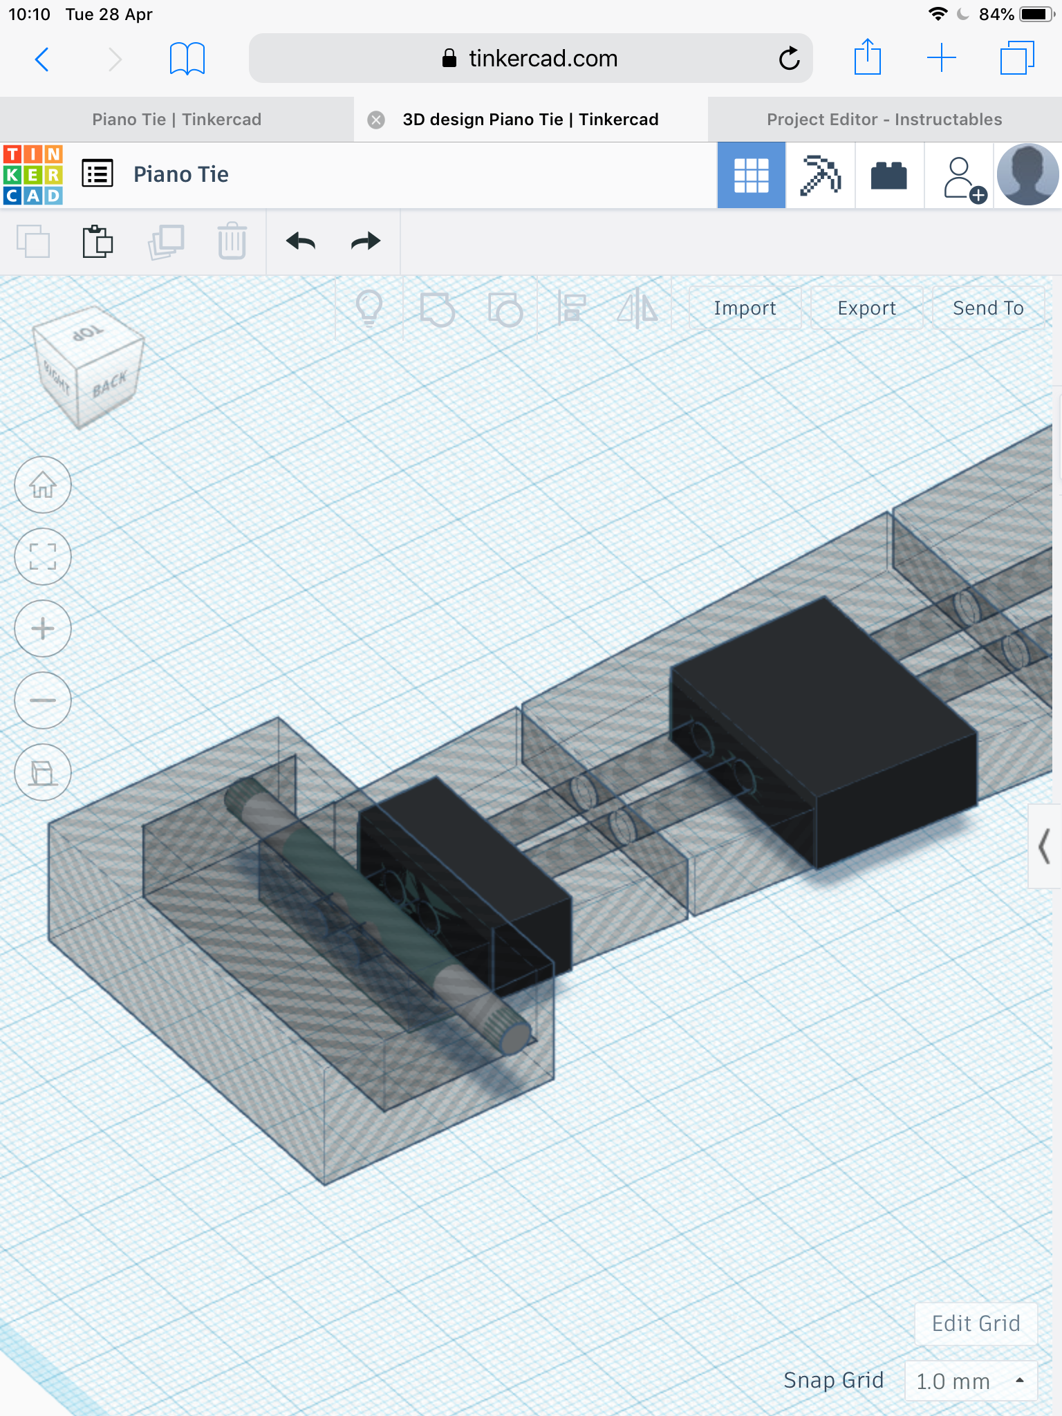Viewport: 1062px width, 1416px height.
Task: Undo the last action
Action: click(x=301, y=241)
